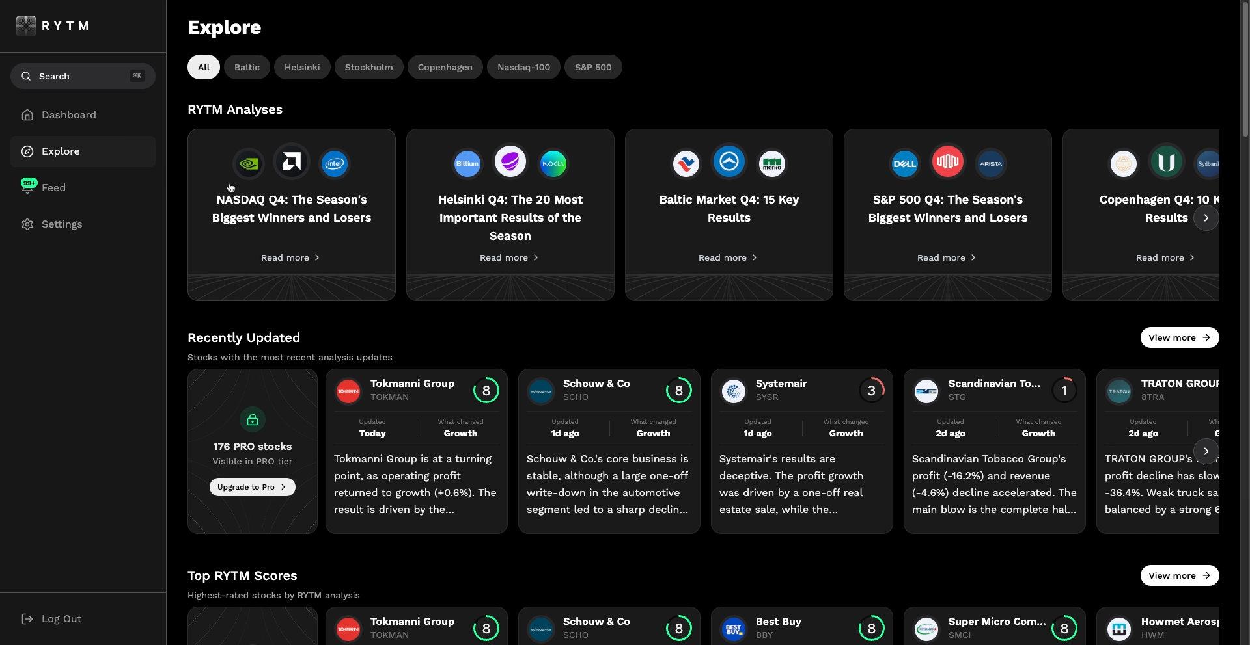Click Systemair's circular score ring
The height and width of the screenshot is (645, 1250).
(872, 389)
